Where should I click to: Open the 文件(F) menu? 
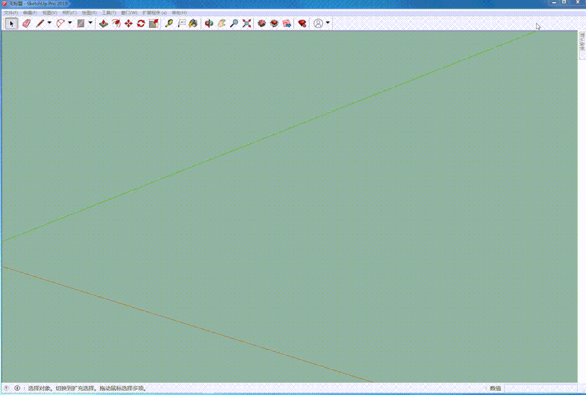[x=11, y=12]
